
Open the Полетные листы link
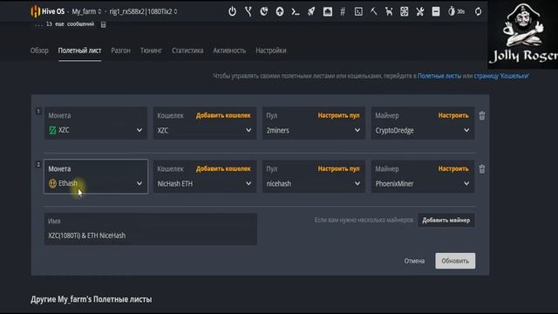point(439,76)
